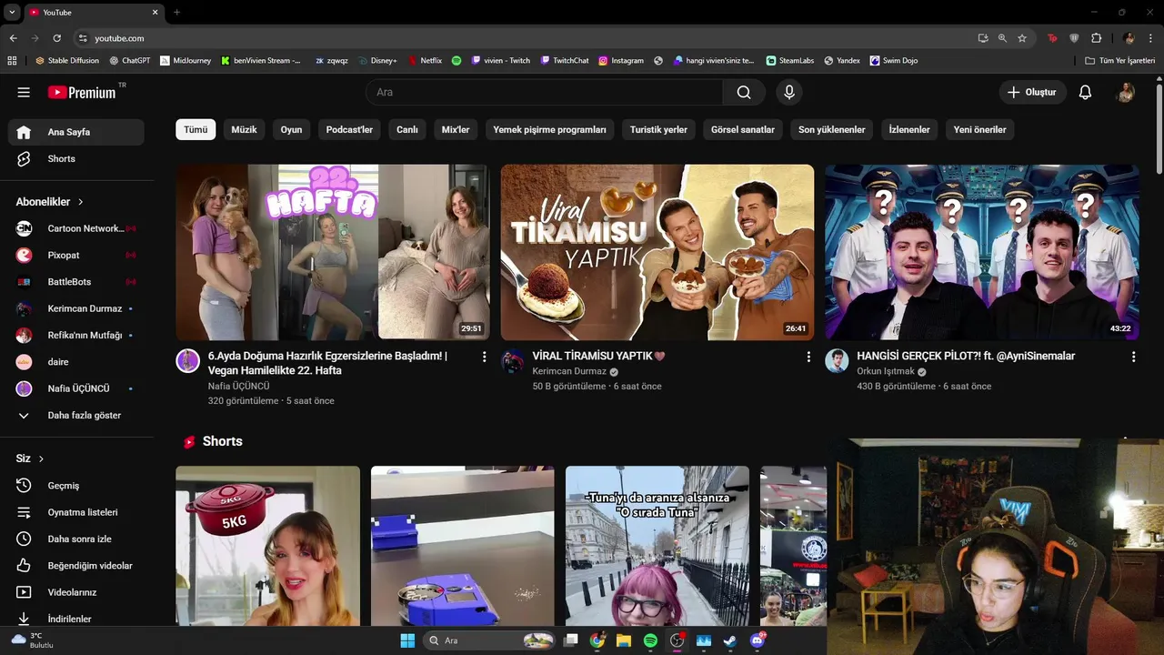Open Kerimcan Durmaz channel link under video
Viewport: 1164px width, 655px height.
click(569, 372)
